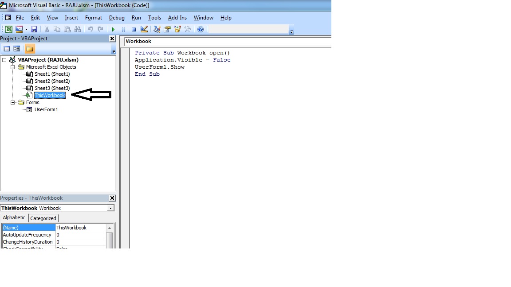Click the code window control-menu icon beside File
511x287 pixels.
point(8,18)
